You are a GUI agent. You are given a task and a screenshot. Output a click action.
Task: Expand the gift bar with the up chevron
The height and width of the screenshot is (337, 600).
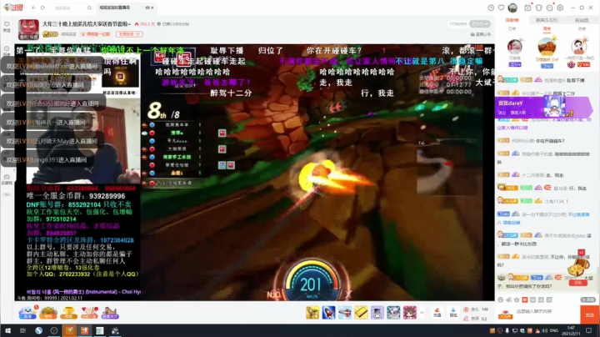click(422, 313)
